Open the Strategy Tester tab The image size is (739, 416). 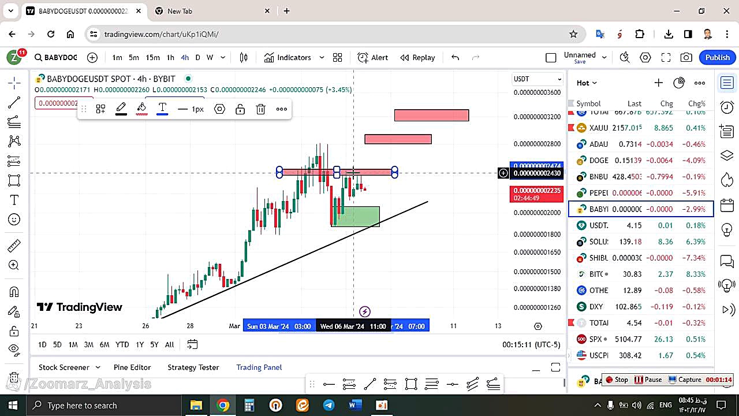tap(193, 367)
